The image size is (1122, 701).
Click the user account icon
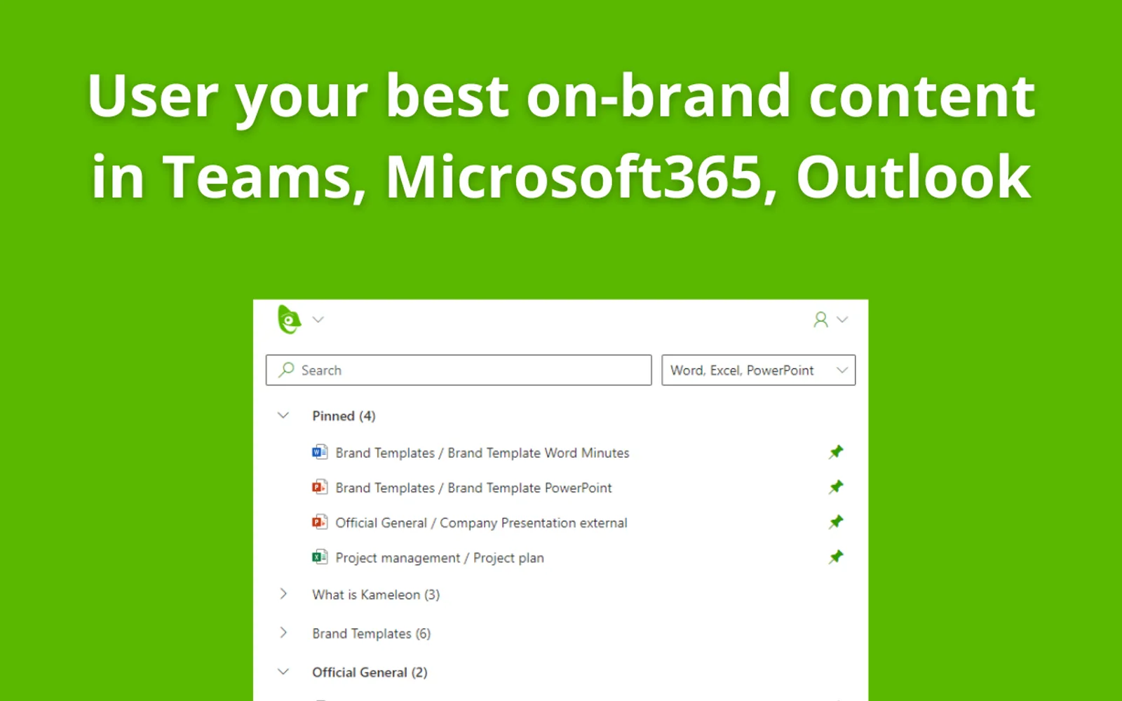coord(820,320)
